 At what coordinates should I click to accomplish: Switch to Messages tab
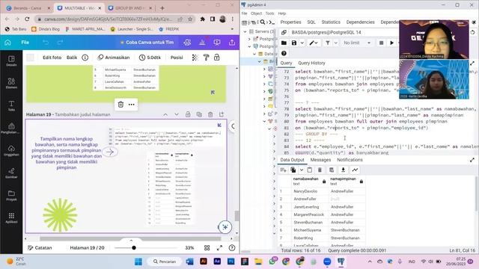[320, 160]
